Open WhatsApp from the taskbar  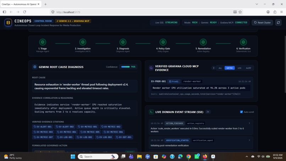pyautogui.click(x=197, y=157)
